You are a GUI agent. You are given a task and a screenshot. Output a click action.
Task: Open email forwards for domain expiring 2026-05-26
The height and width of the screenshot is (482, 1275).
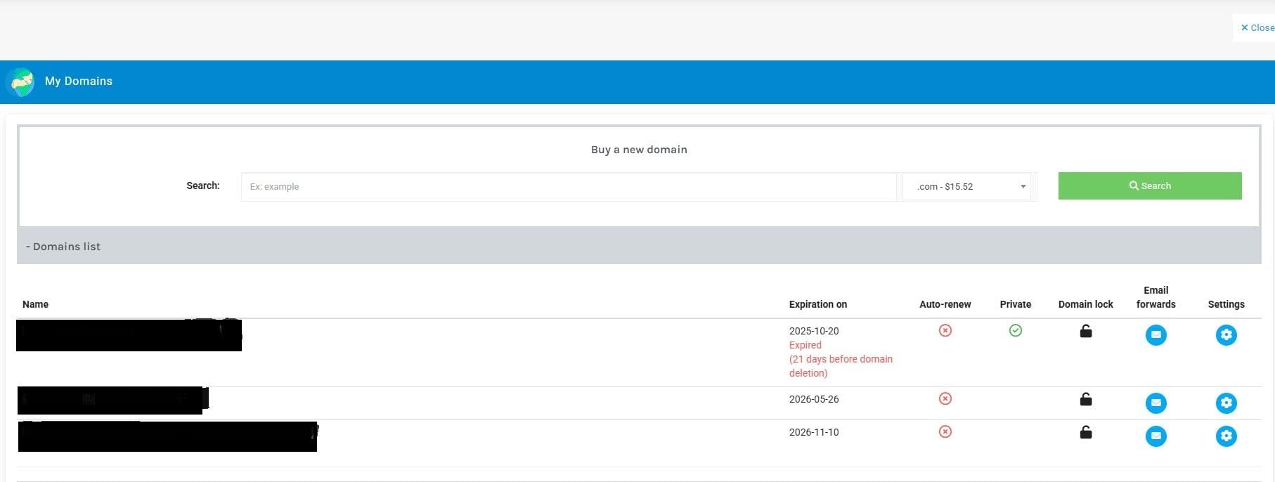[x=1156, y=403]
